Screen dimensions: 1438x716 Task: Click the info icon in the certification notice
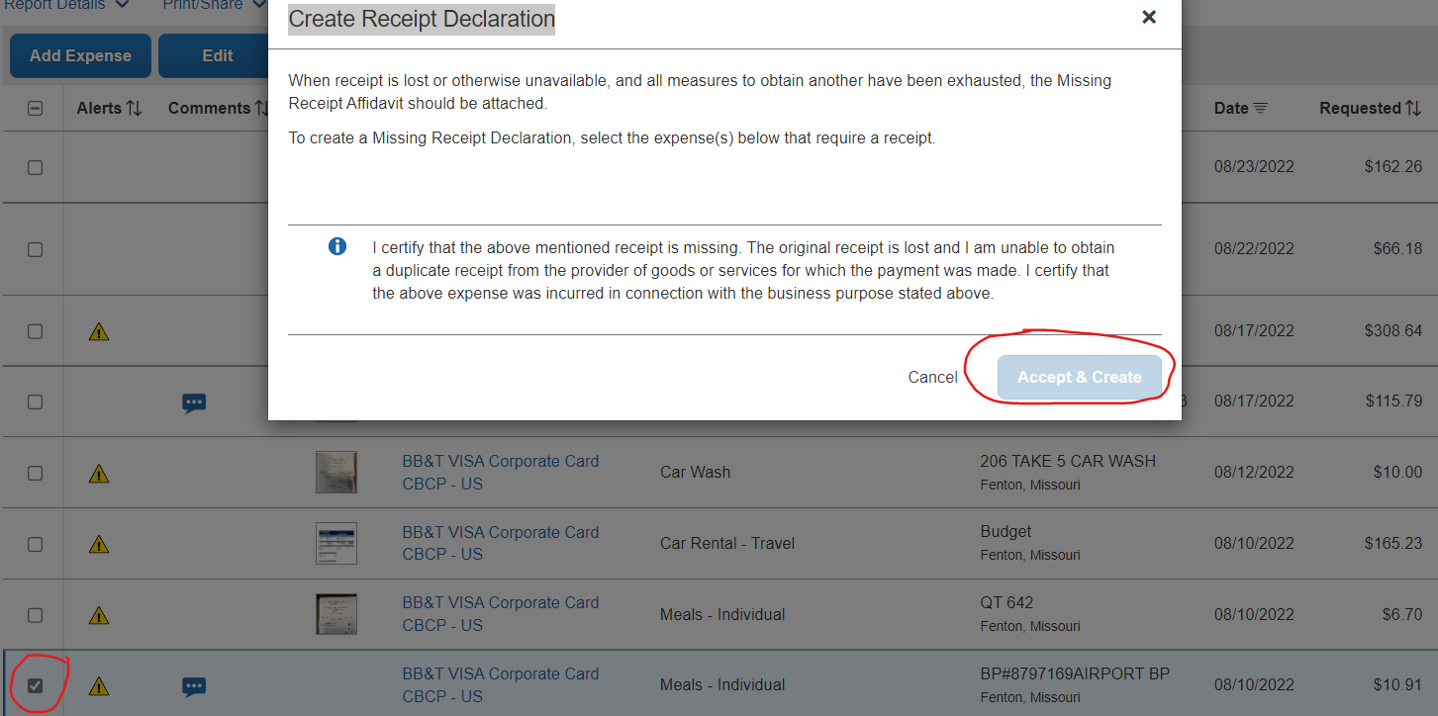(337, 246)
